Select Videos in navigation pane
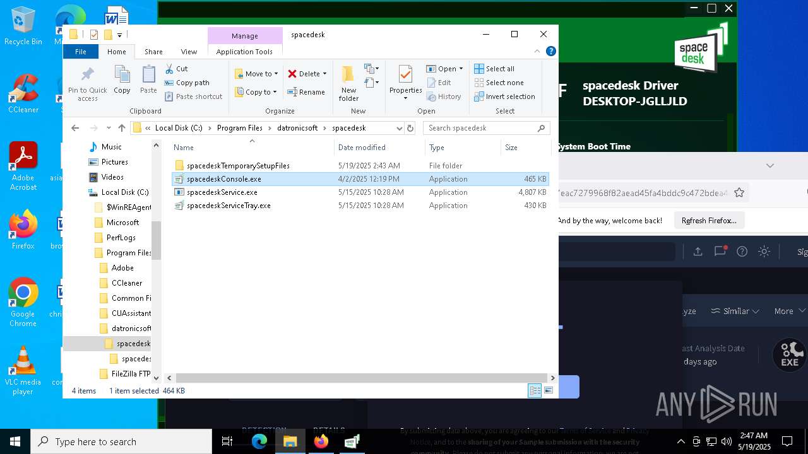The width and height of the screenshot is (808, 454). (112, 177)
